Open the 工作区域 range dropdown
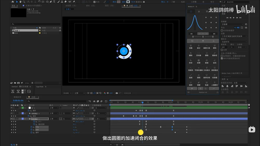260x146 pixels. 234,36
